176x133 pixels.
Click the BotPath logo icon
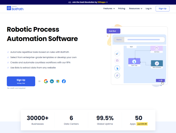tap(9, 8)
